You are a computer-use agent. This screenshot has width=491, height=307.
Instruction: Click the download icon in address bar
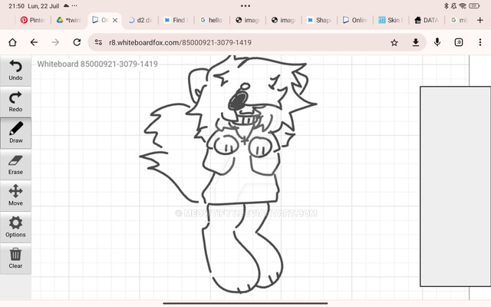point(416,42)
